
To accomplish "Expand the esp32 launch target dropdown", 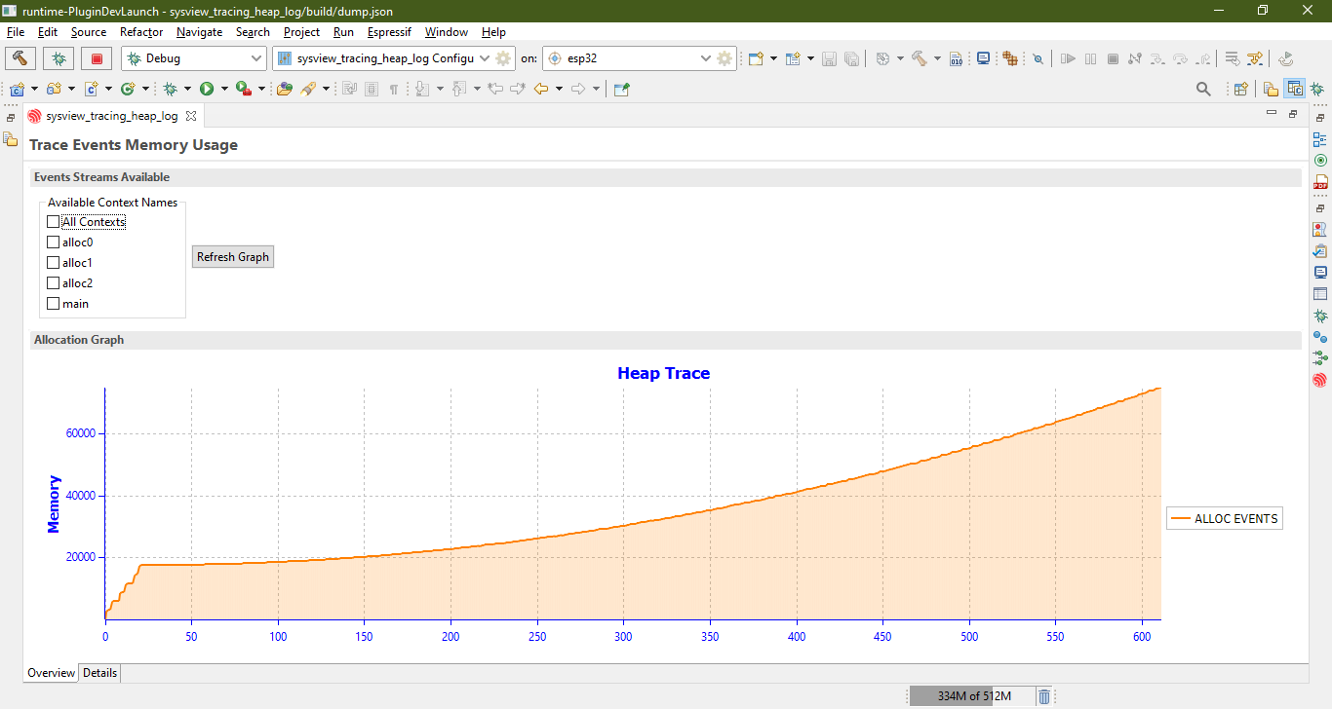I will [638, 58].
